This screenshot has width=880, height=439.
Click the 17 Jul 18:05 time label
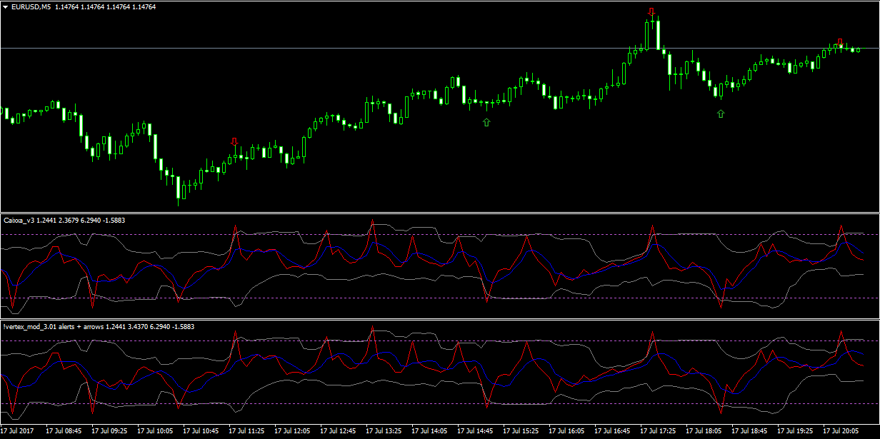click(x=704, y=431)
